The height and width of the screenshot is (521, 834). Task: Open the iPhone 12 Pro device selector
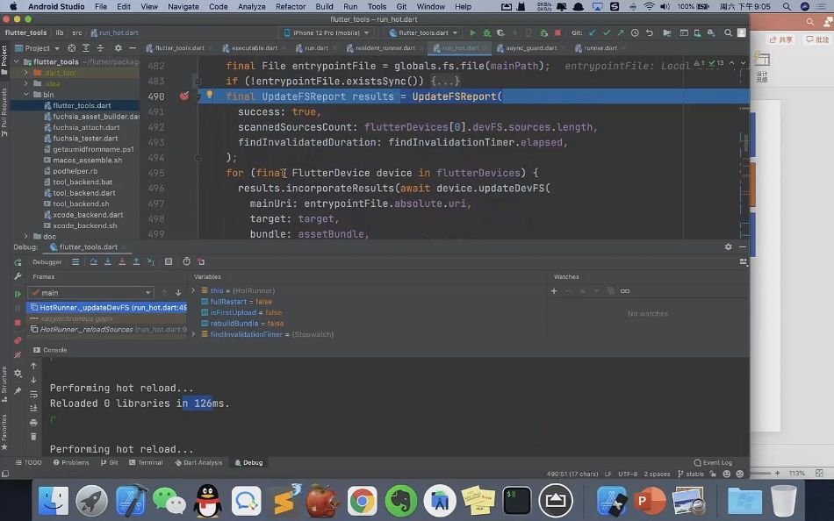[x=327, y=33]
